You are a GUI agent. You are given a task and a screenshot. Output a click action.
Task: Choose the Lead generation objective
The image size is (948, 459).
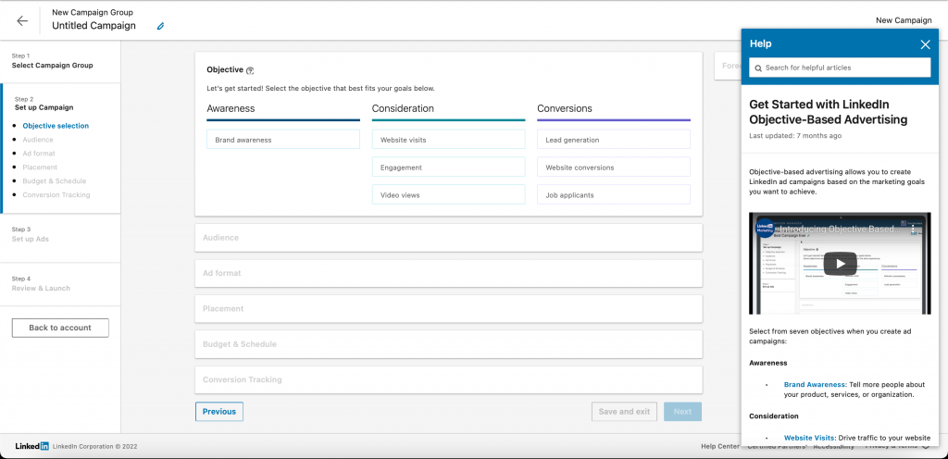pos(613,140)
